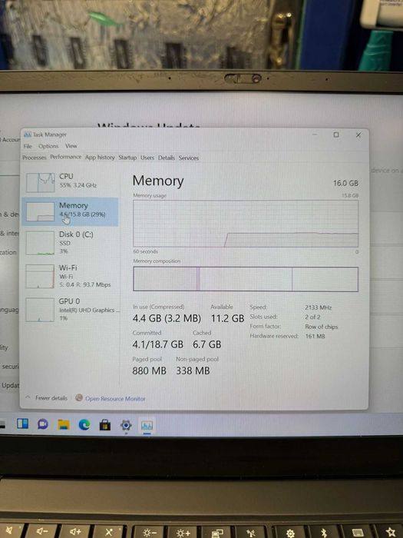Click the 11.2 GB Available value
The width and height of the screenshot is (403, 538).
(x=227, y=318)
